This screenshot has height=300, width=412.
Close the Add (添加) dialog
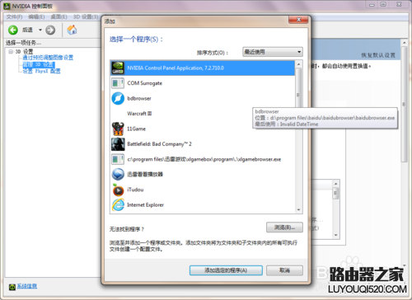point(298,20)
